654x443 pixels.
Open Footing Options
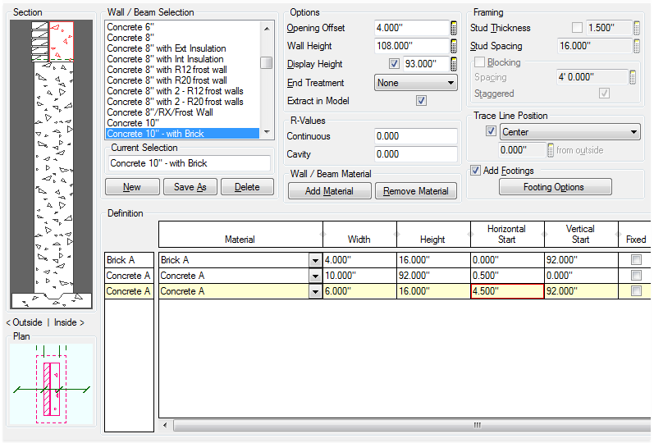554,187
